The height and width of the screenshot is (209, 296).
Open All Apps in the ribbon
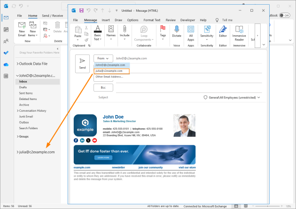[x=191, y=33]
